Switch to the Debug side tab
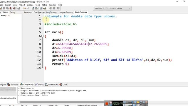The width and height of the screenshot is (188, 106). pos(12,12)
